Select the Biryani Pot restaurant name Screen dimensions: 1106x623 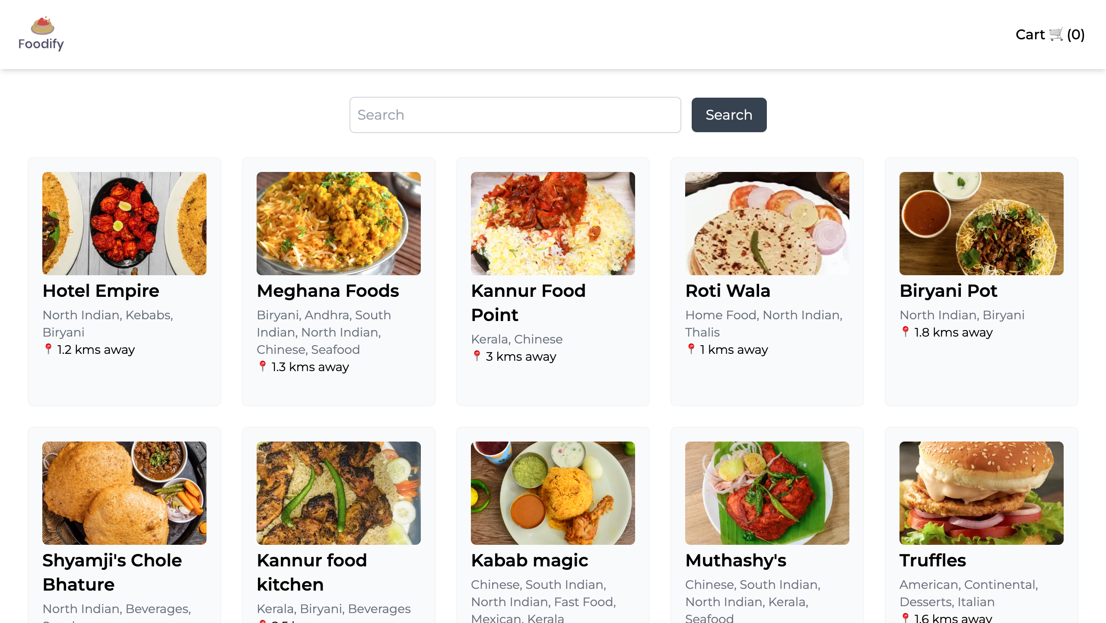(x=948, y=290)
